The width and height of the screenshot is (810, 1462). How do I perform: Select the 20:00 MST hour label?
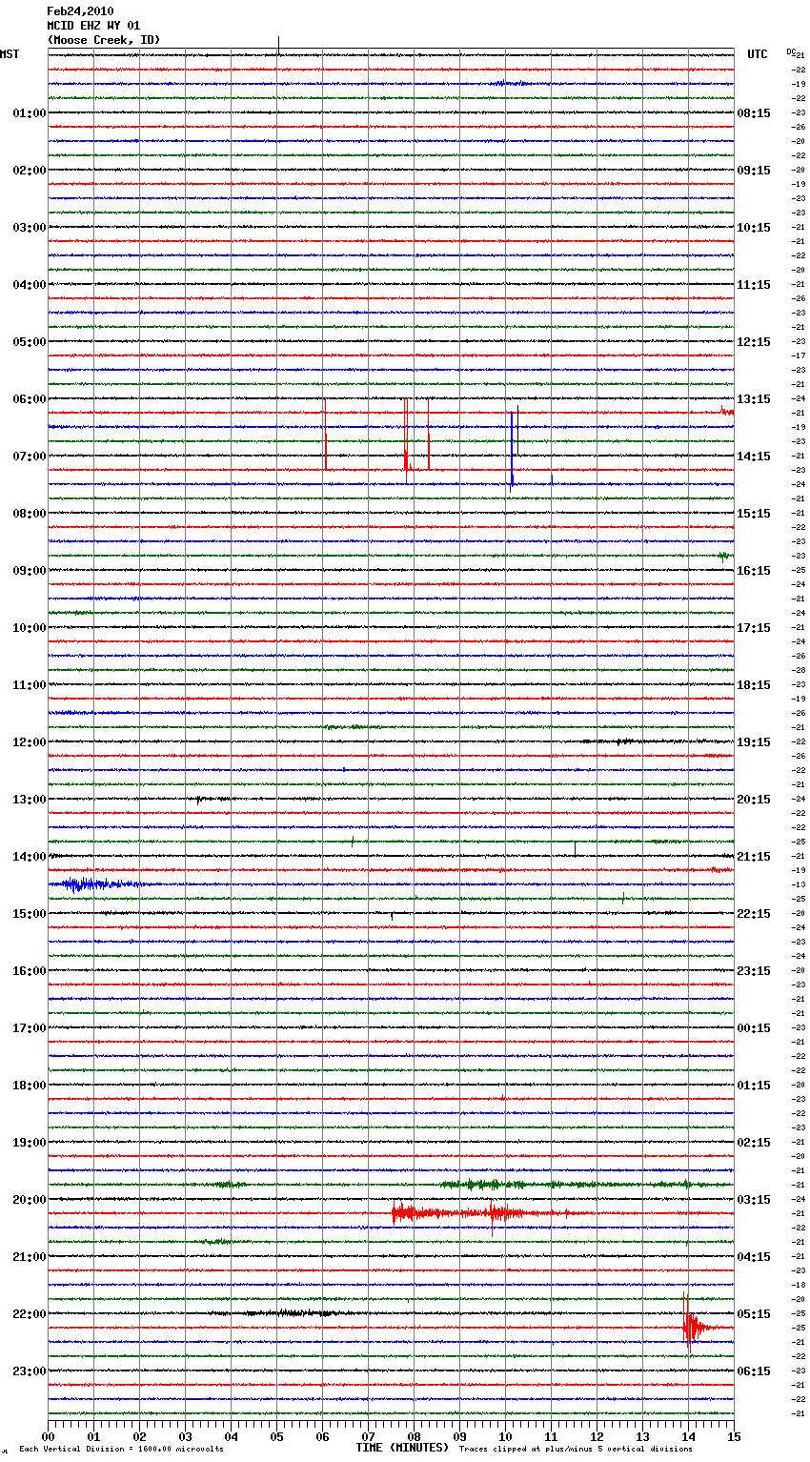coord(30,1200)
